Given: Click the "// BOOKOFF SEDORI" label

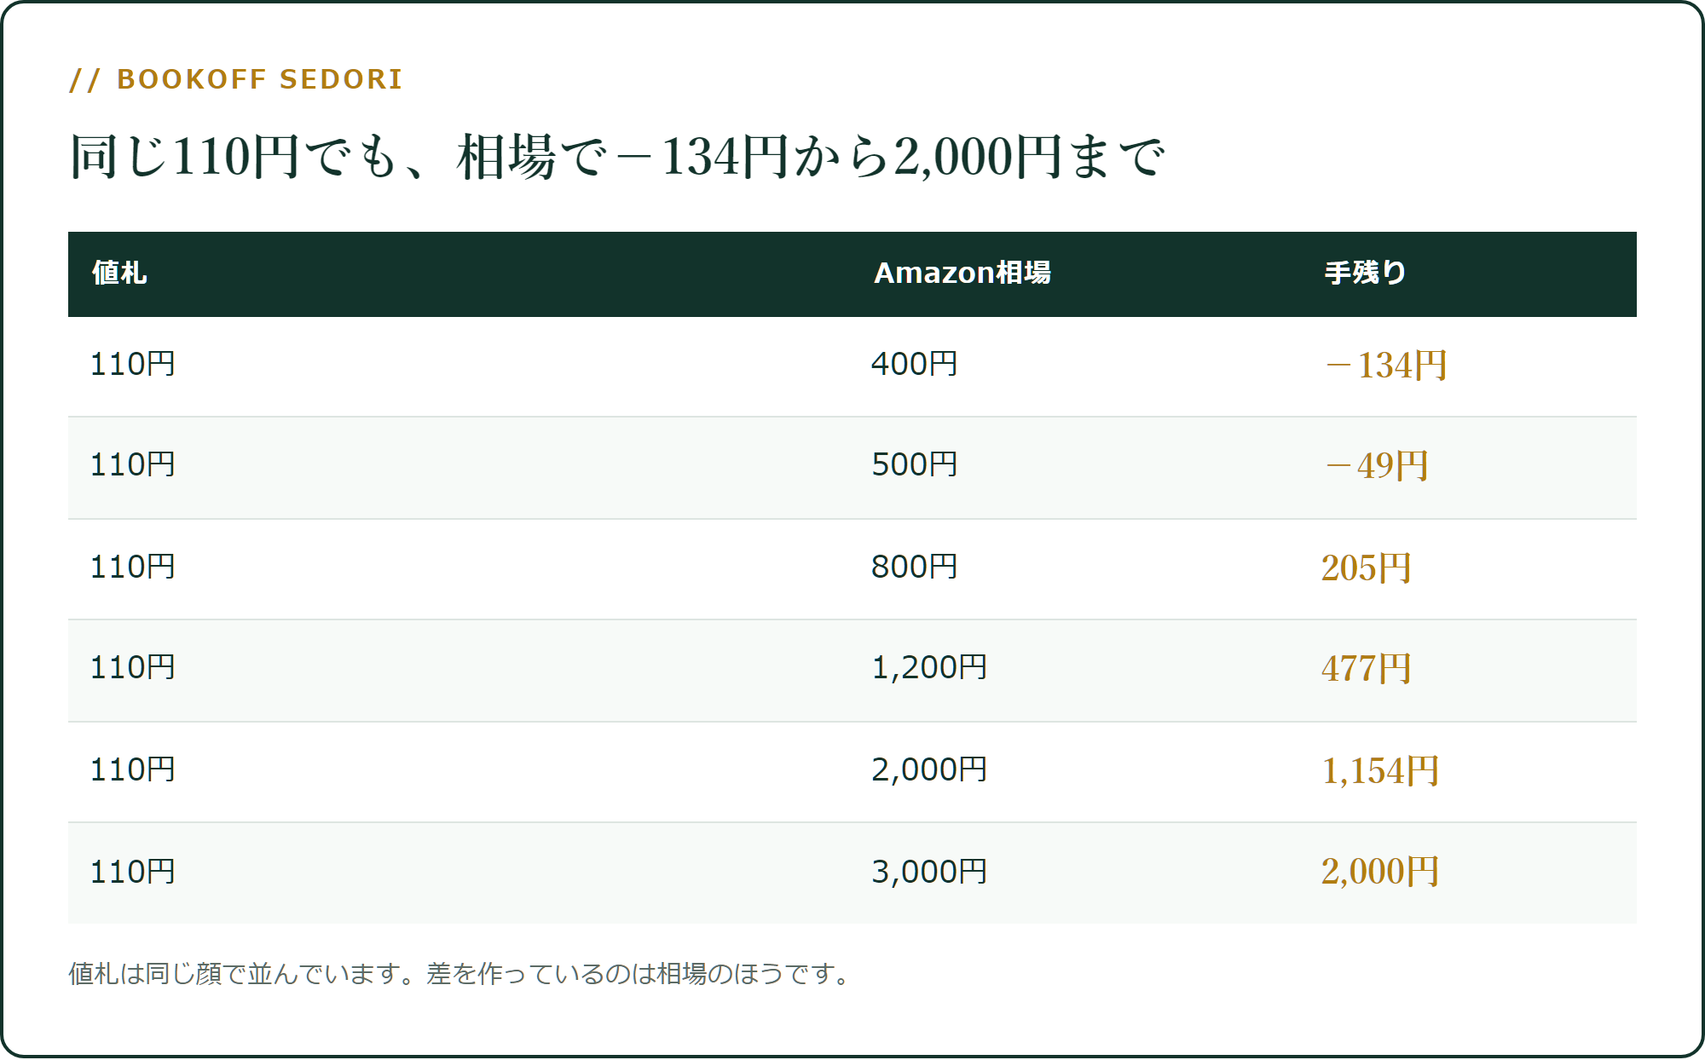Looking at the screenshot, I should pos(235,79).
